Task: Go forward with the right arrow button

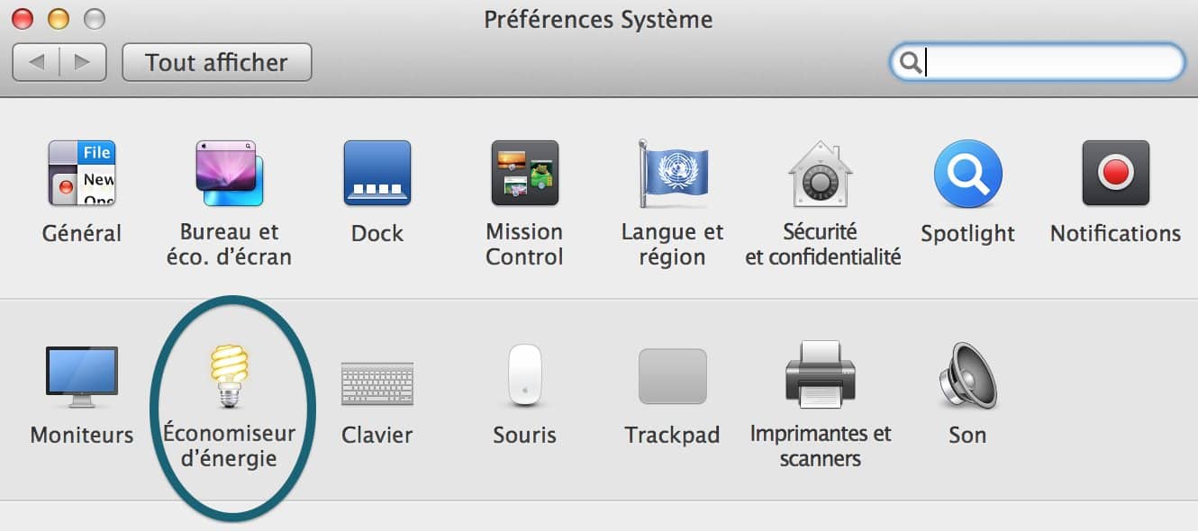Action: (x=83, y=62)
